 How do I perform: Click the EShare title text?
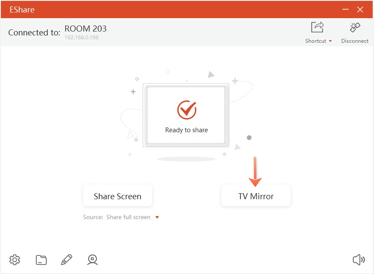[x=22, y=10]
